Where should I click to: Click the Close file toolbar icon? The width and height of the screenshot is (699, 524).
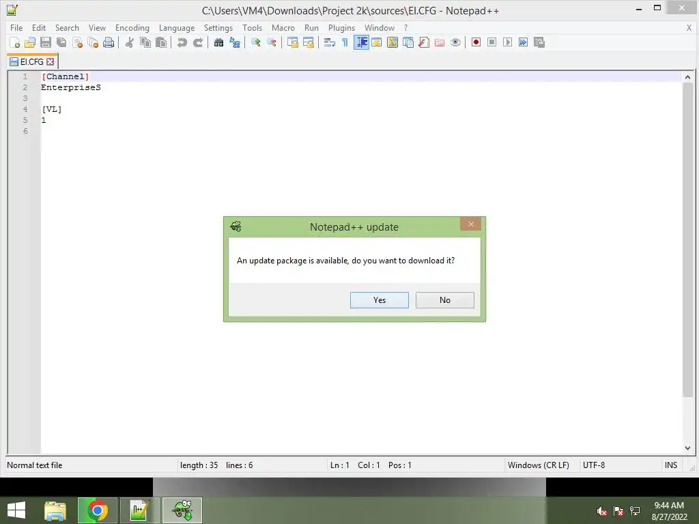[x=77, y=42]
